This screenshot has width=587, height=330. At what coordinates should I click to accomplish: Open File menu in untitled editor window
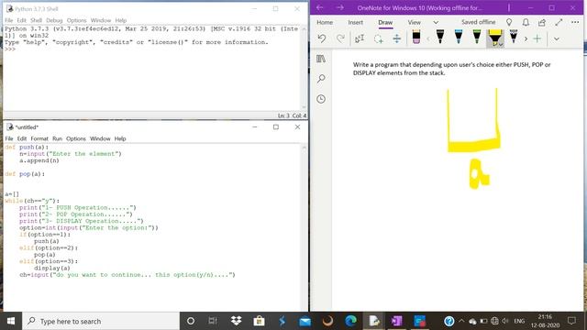(x=9, y=138)
